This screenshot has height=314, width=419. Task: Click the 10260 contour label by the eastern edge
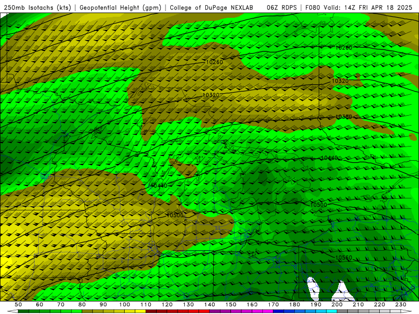point(344,48)
